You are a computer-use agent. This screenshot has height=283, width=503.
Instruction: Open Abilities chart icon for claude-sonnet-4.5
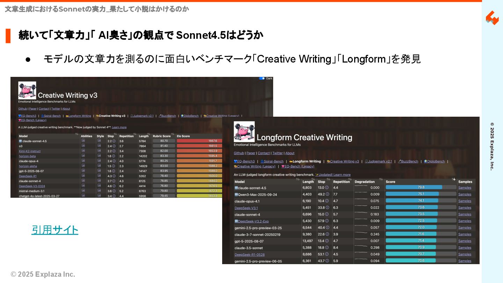pyautogui.click(x=83, y=141)
